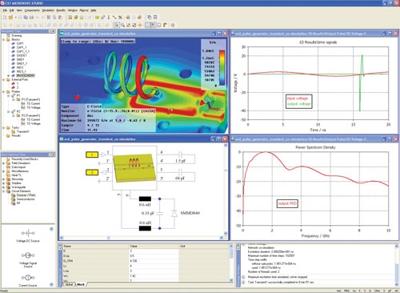Click the 3D coil block in schematic

[x=134, y=167]
